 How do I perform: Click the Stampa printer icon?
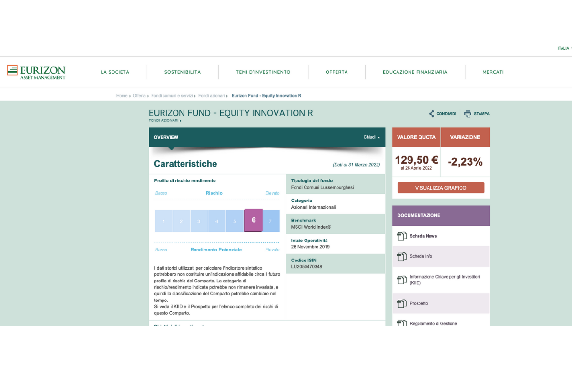[x=468, y=114]
